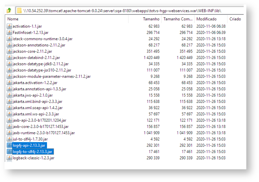
Task: Click the jar icon for jakarta.xml.soap-api-1.4.2.jar
Action: (9, 108)
